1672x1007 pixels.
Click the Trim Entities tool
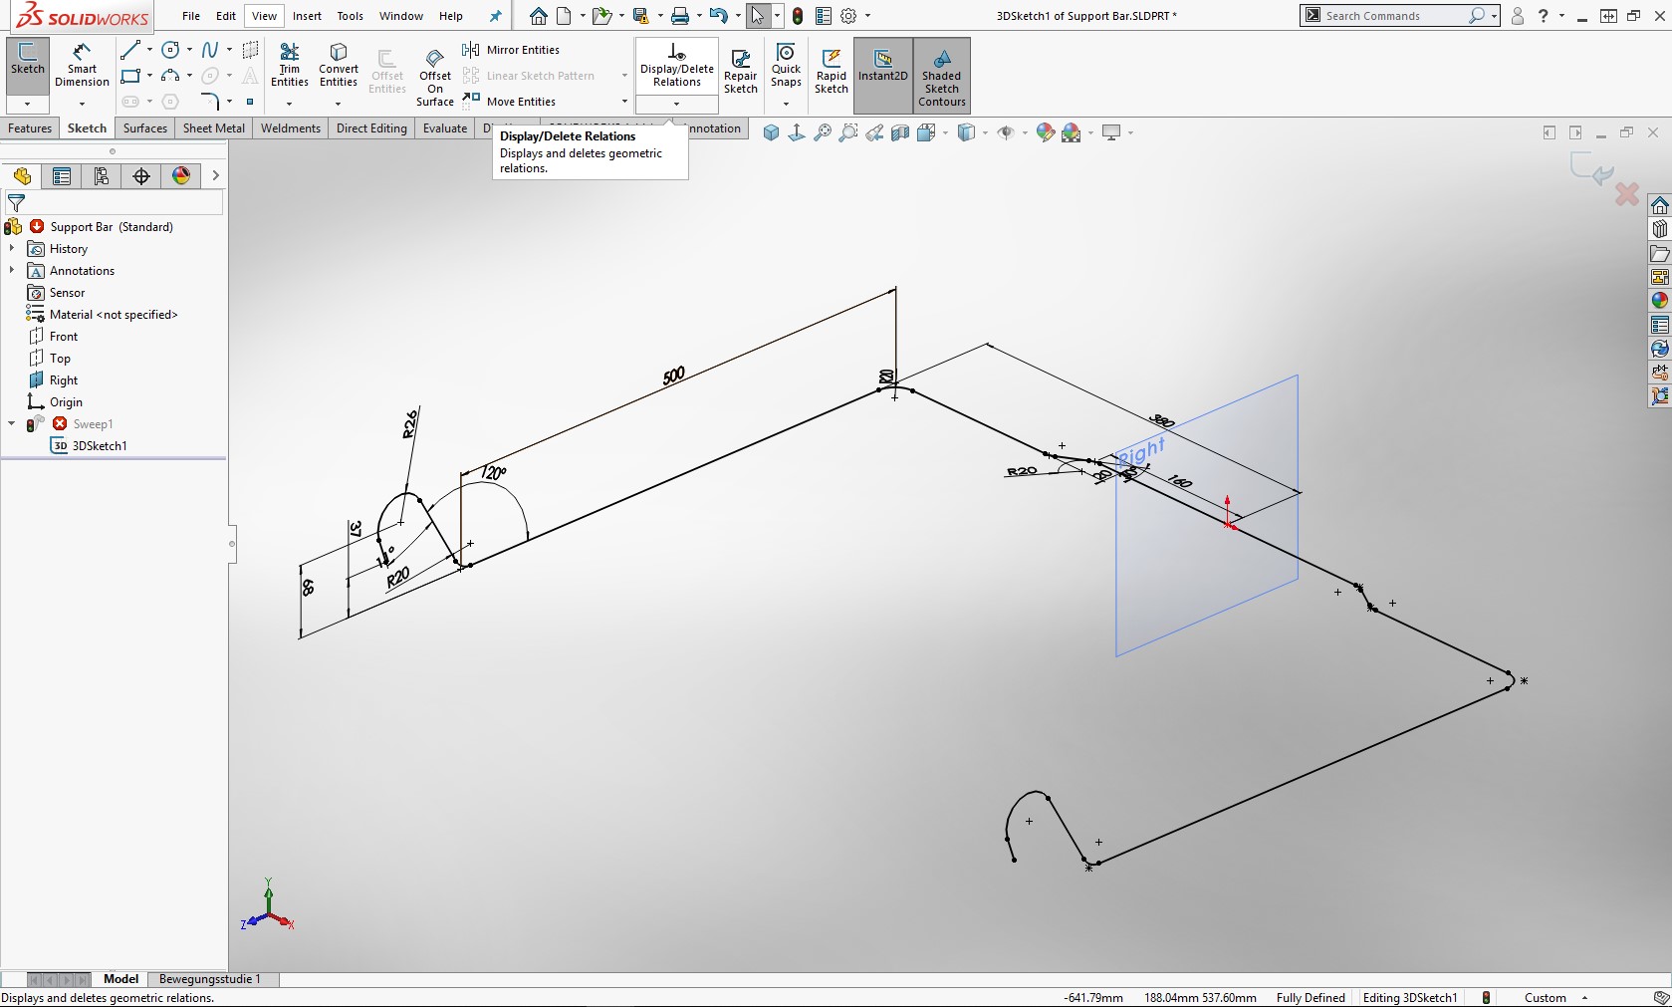point(289,65)
